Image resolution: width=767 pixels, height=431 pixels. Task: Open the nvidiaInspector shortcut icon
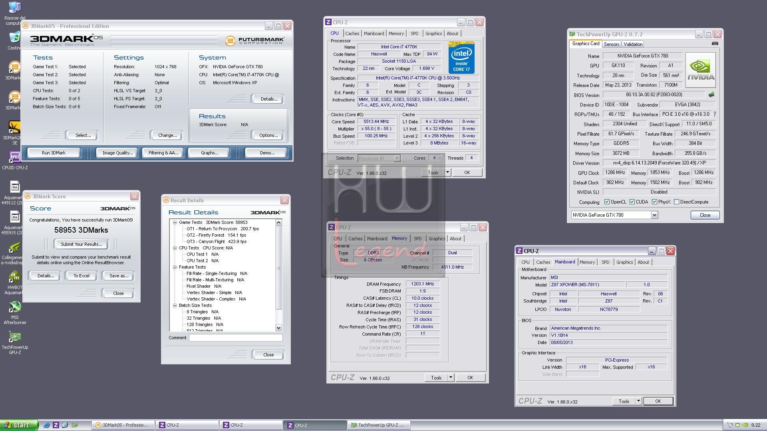coord(15,247)
